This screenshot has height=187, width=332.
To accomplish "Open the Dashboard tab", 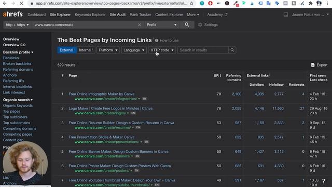I will (x=37, y=15).
